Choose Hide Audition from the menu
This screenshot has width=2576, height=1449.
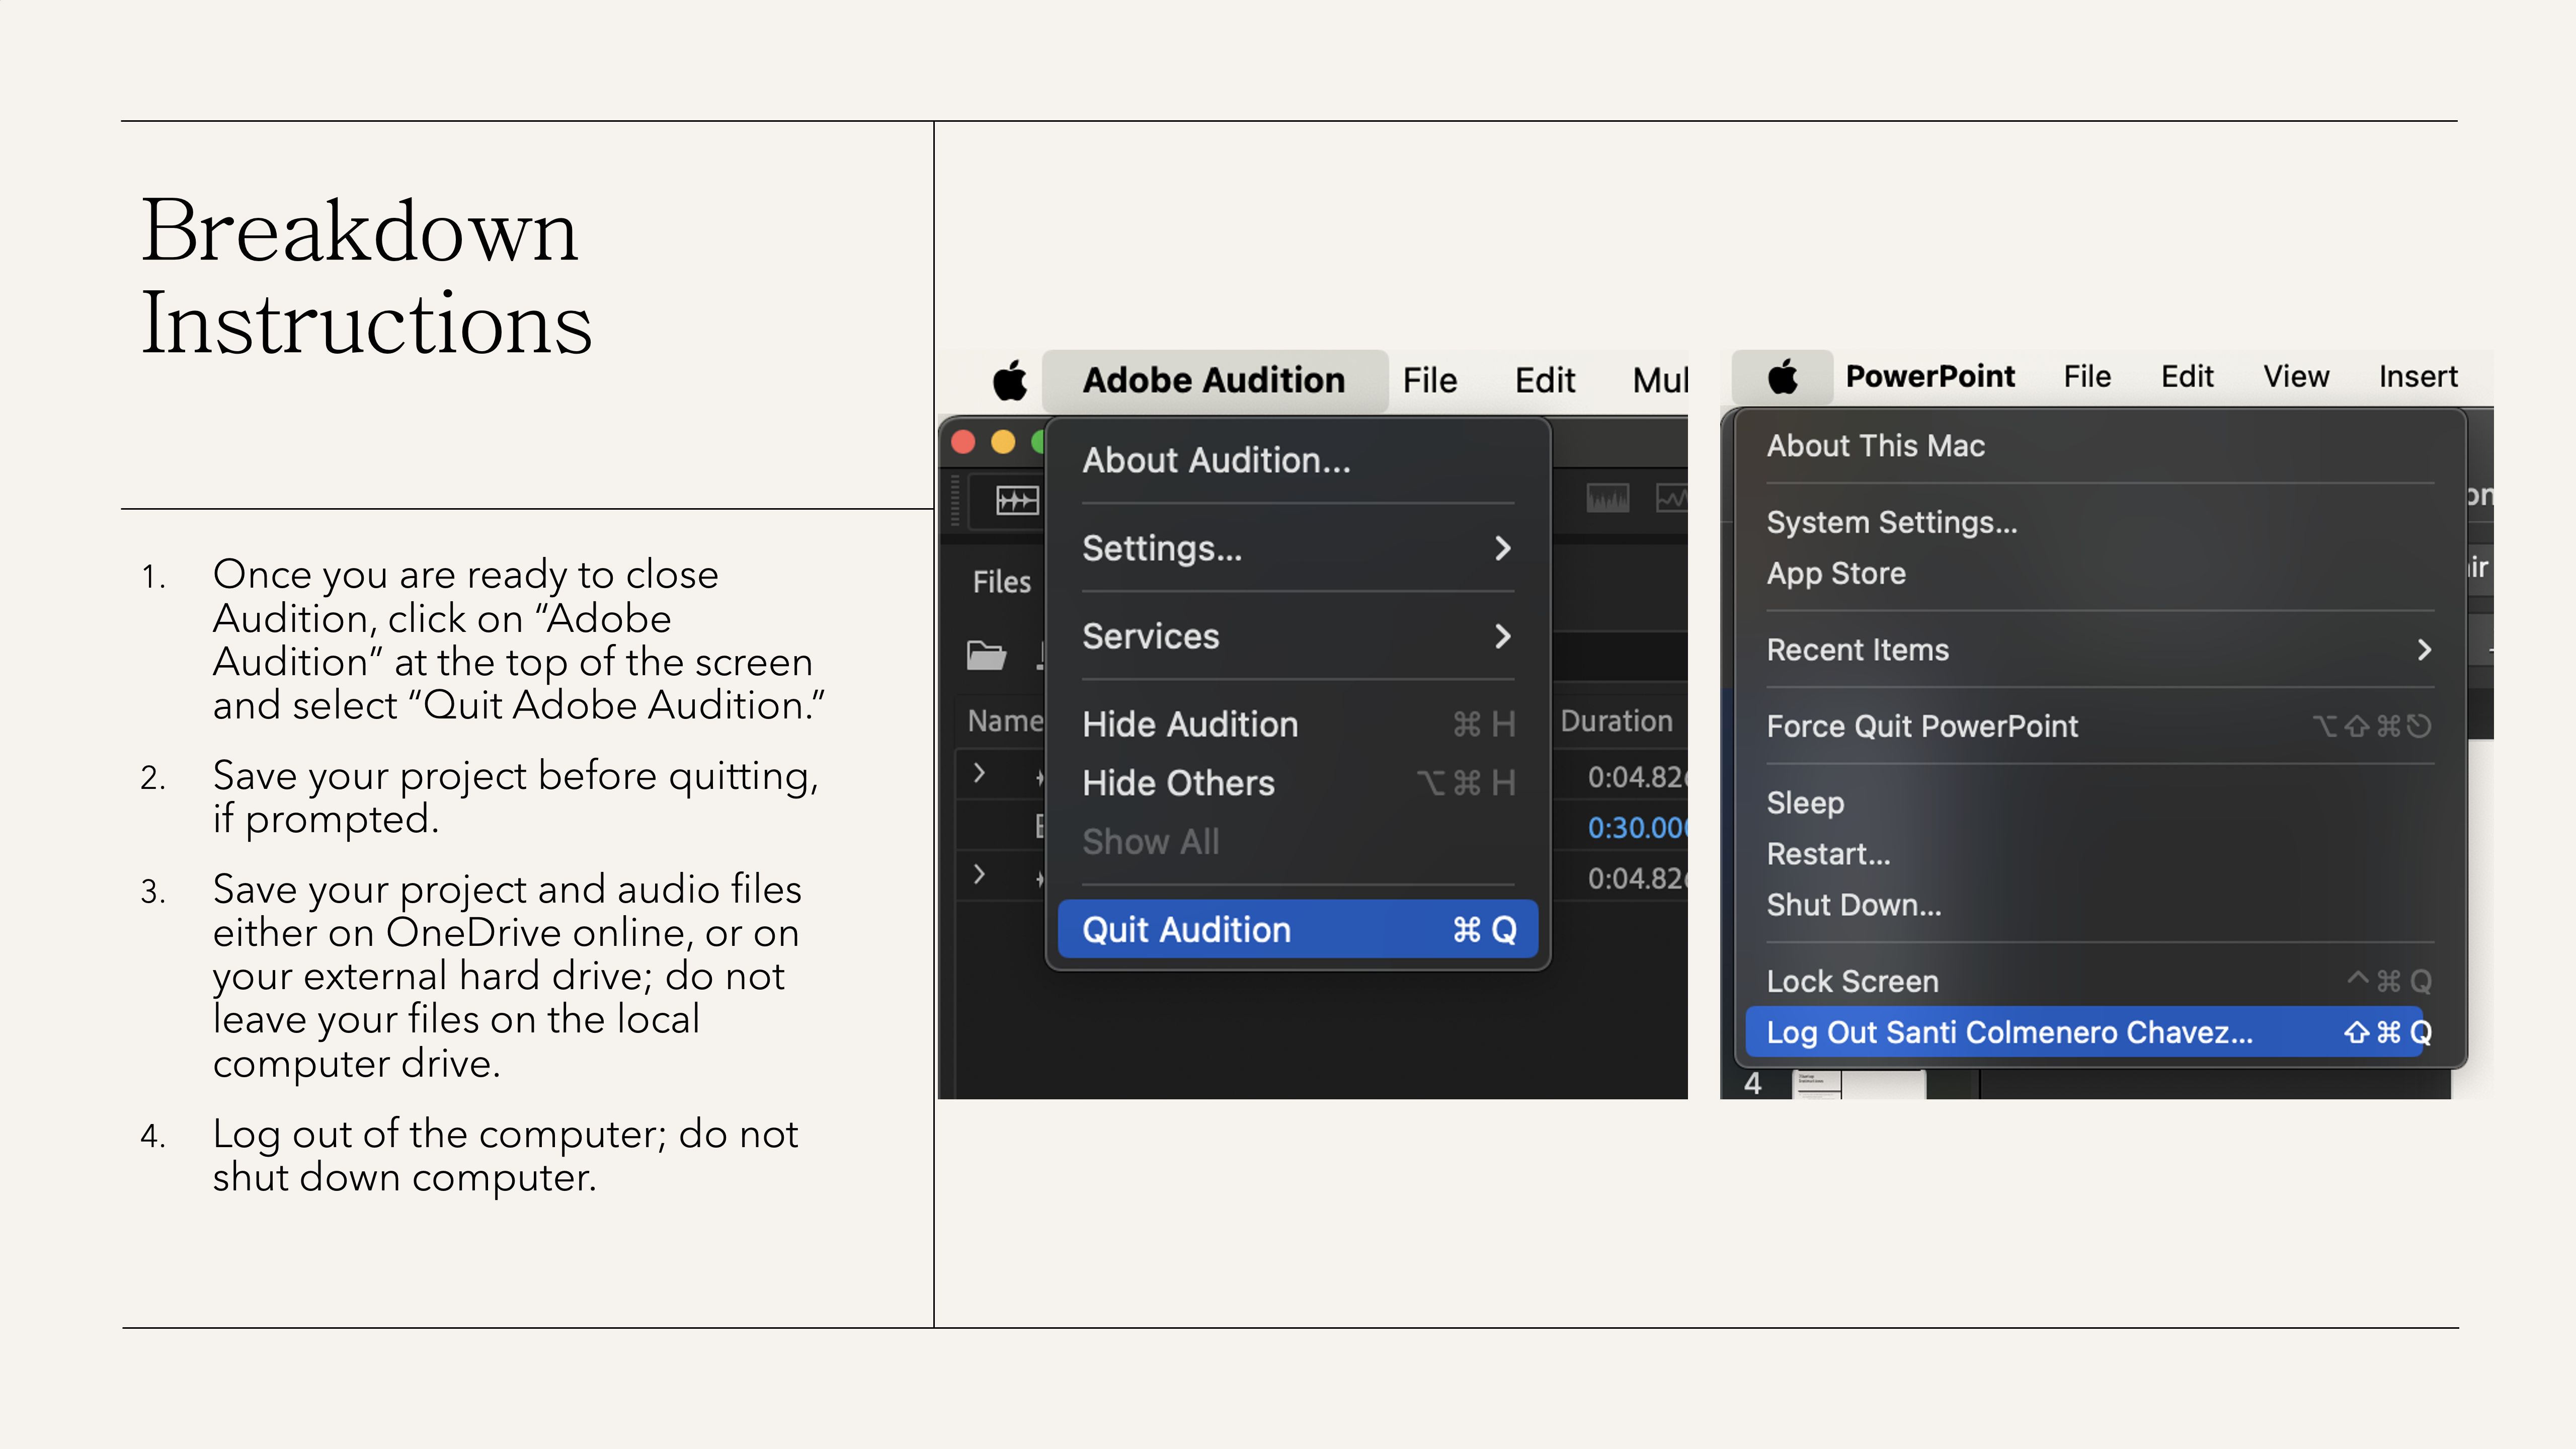click(1298, 724)
